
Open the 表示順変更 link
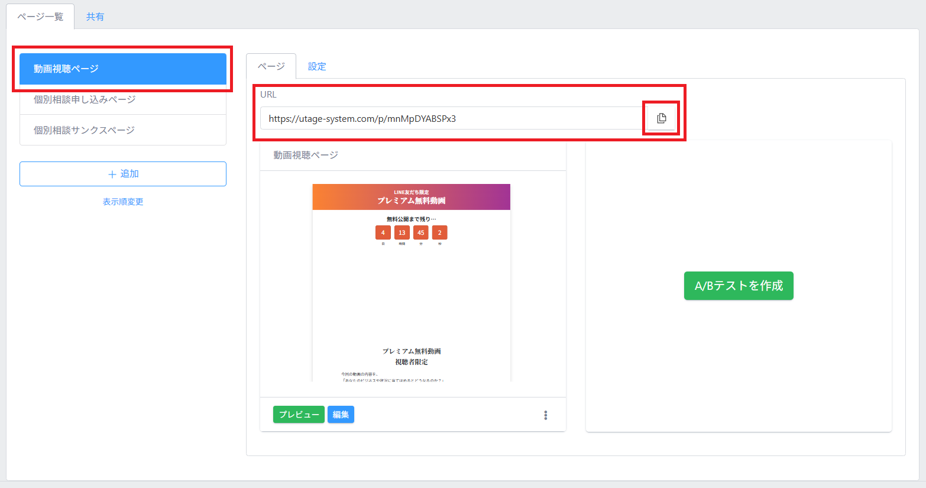click(123, 202)
